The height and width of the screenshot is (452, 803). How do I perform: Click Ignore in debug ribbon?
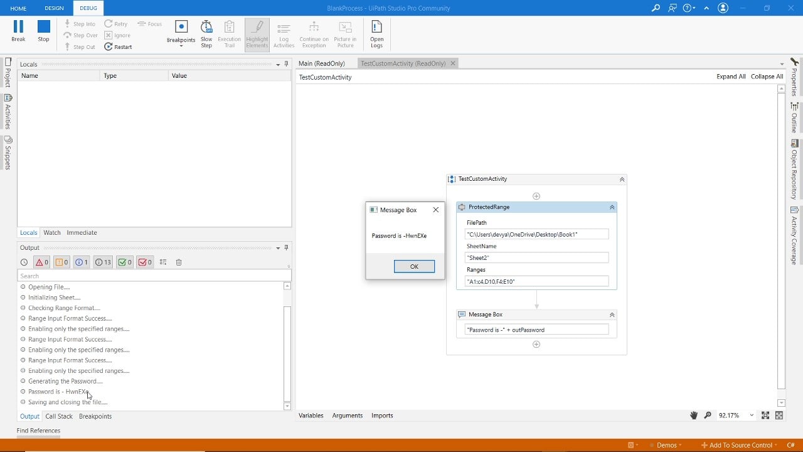click(117, 35)
